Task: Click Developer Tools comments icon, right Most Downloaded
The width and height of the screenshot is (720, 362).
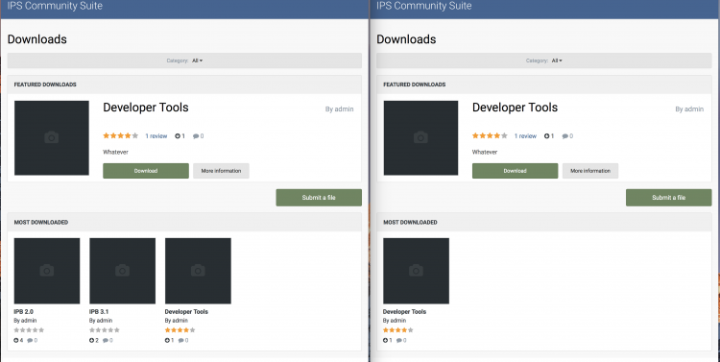Action: [x=399, y=341]
